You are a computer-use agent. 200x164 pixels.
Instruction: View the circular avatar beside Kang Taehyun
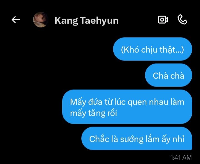(x=41, y=20)
